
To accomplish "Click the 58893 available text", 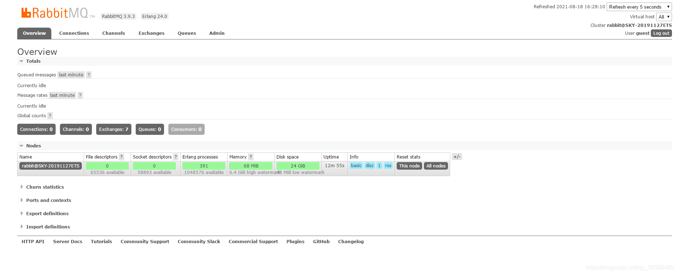I will [154, 173].
